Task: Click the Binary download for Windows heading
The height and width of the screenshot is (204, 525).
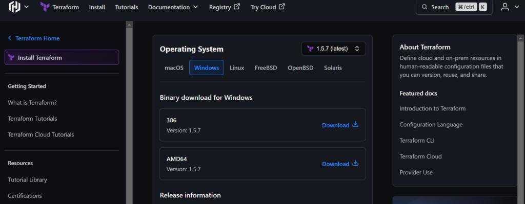Action: tap(206, 98)
